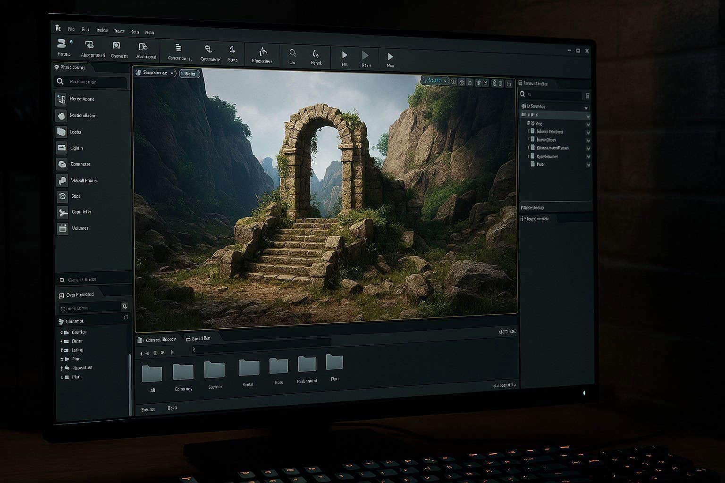
Task: Open the Redenment folder in content browser
Action: pyautogui.click(x=307, y=365)
